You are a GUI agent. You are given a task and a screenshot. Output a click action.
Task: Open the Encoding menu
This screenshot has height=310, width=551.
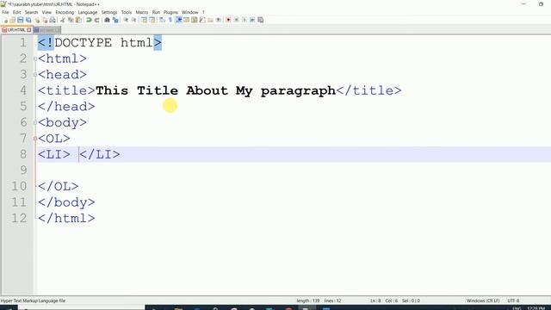(65, 12)
